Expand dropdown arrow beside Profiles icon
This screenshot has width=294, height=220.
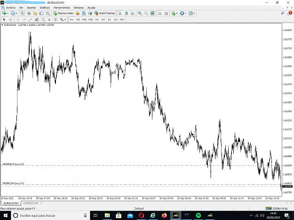point(16,14)
